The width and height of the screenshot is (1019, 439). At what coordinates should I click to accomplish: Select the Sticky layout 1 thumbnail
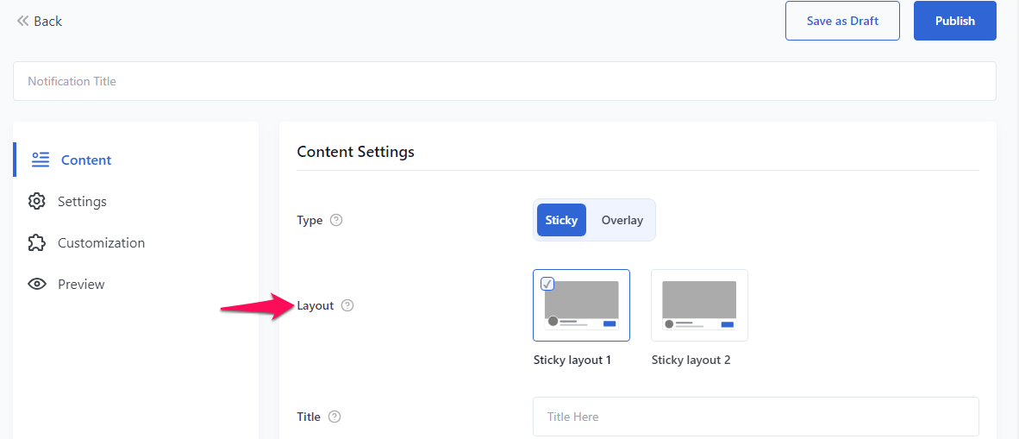pyautogui.click(x=581, y=305)
